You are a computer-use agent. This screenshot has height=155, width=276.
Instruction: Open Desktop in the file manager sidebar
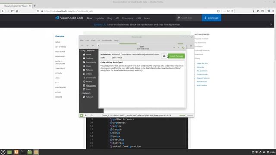(89, 59)
